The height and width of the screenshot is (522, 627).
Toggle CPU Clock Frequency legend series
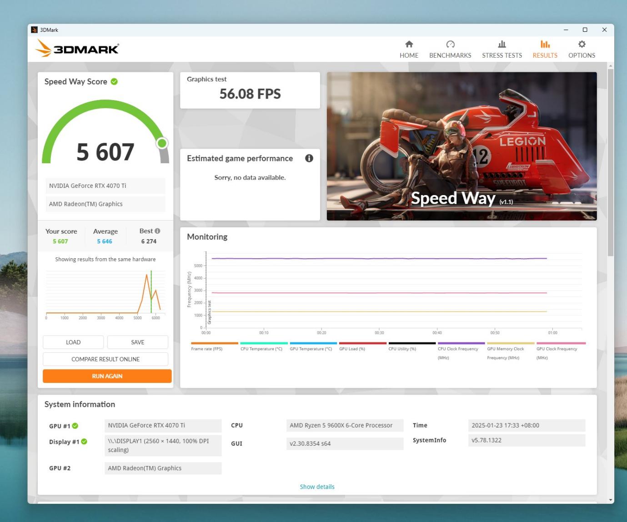[x=461, y=351]
